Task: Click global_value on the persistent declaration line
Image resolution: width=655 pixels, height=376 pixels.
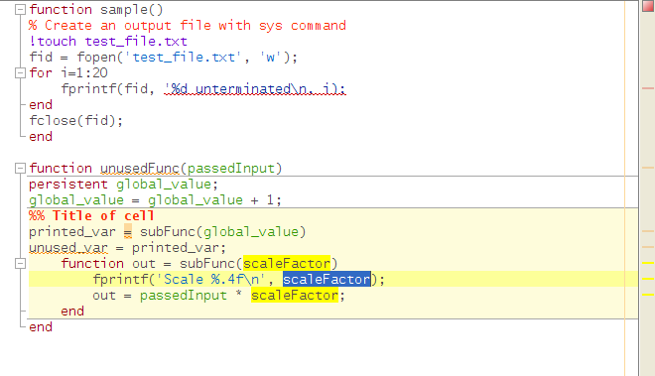Action: [164, 185]
